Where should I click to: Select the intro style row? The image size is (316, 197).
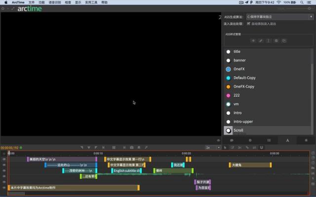[x=267, y=113]
